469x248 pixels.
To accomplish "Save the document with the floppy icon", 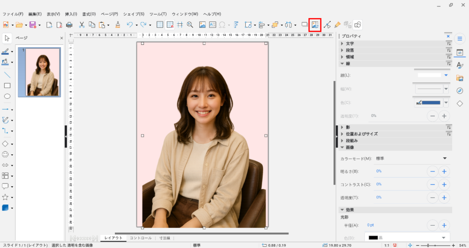I will click(x=33, y=25).
